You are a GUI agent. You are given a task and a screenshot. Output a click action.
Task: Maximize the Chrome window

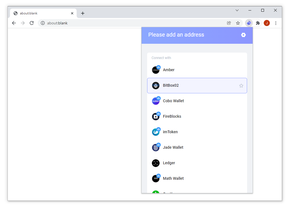(262, 10)
